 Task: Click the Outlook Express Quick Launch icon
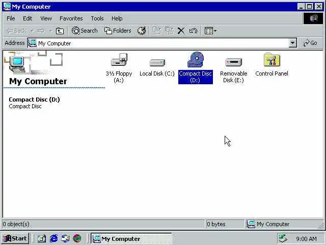tap(65, 238)
